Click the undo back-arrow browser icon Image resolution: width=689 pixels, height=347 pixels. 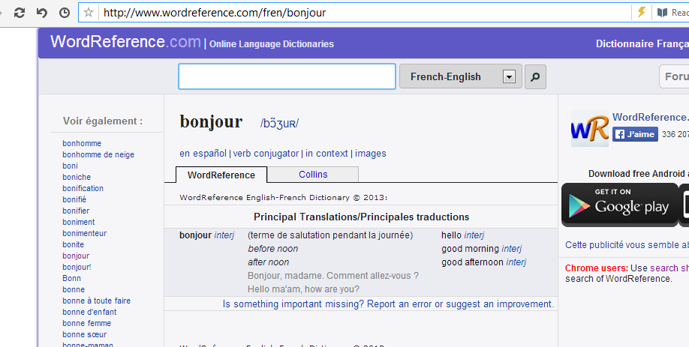42,13
